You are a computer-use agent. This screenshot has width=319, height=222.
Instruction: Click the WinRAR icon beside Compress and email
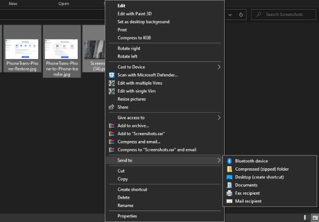(112, 142)
